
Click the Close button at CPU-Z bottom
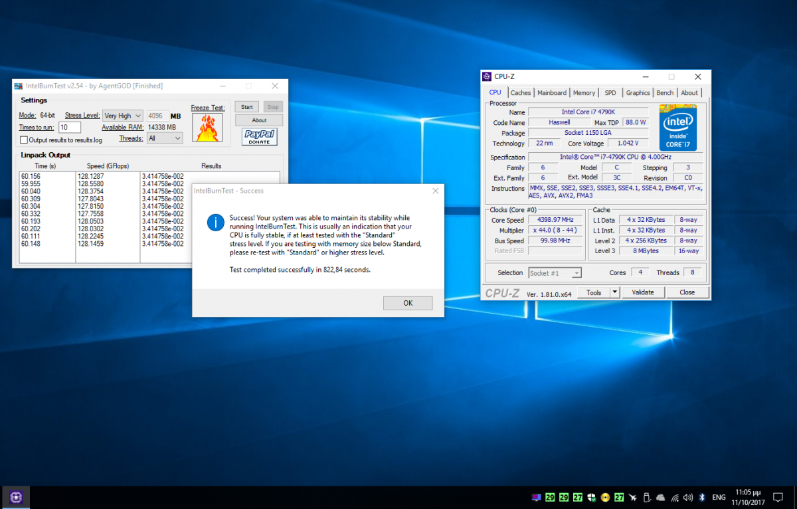pyautogui.click(x=687, y=292)
